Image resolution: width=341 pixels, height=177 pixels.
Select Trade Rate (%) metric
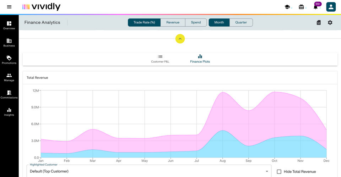tap(144, 22)
